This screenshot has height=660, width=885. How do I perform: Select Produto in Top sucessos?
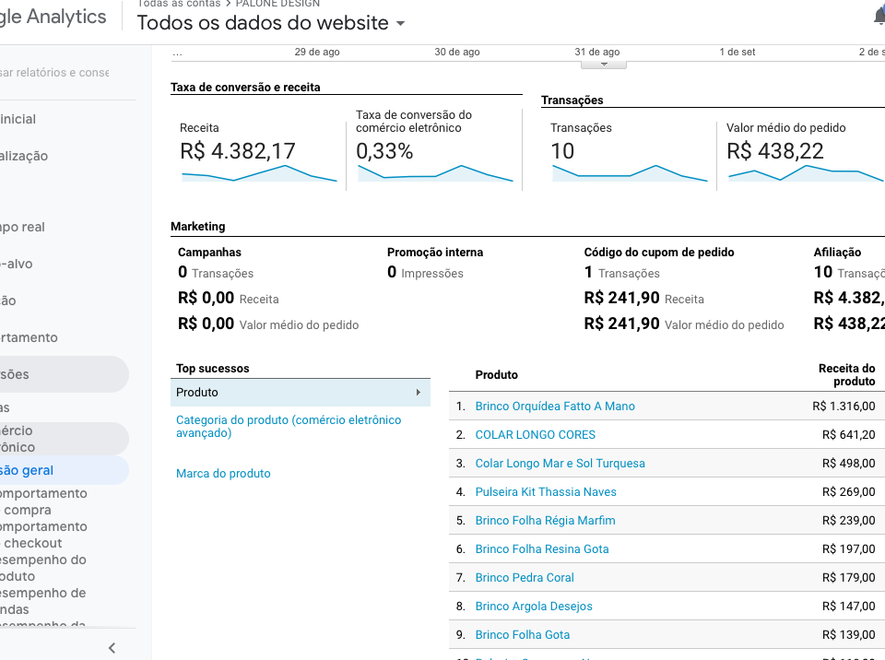[x=301, y=393]
